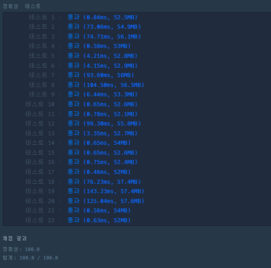
Task: Select result of 테스트 16 (0.75ms, 52.4MB)
Action: tap(102, 162)
